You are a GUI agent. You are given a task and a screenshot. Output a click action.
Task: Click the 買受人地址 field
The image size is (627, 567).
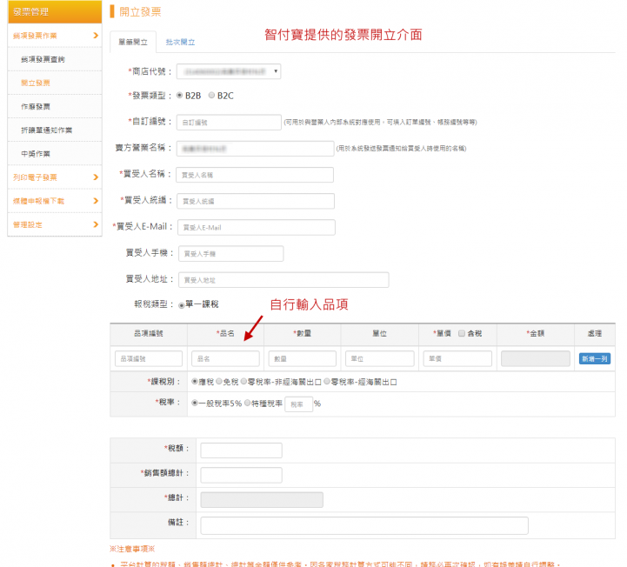(x=283, y=280)
